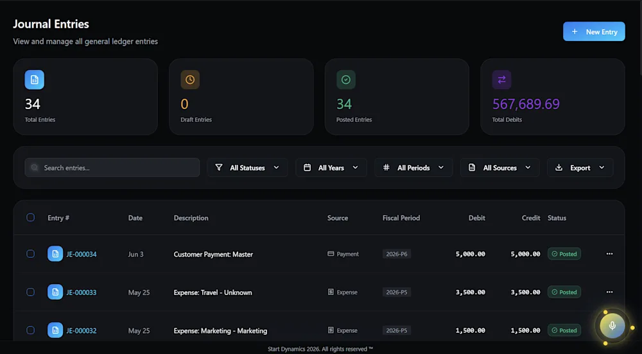
Task: Click the 2026-P6 fiscal period tag
Action: (x=397, y=254)
